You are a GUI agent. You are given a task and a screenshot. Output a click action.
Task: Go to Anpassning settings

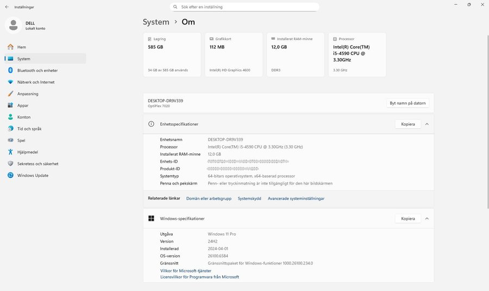click(x=28, y=94)
